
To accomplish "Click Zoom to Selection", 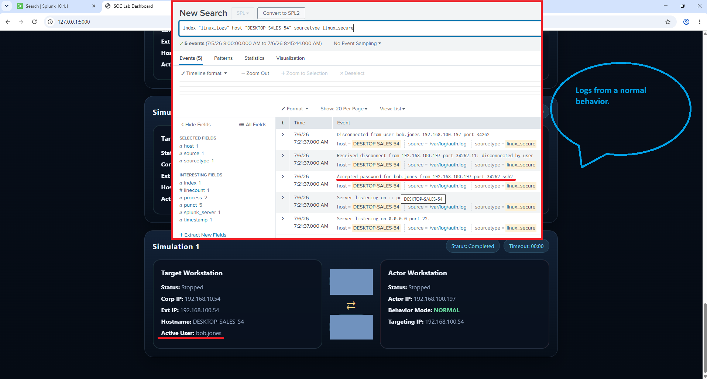I will coord(305,73).
